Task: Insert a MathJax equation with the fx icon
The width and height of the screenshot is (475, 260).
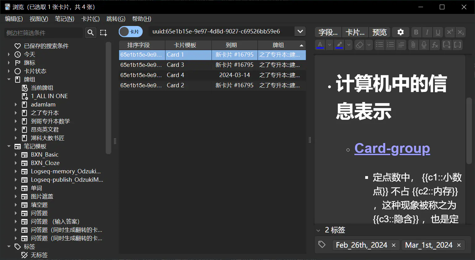Action: (x=435, y=45)
